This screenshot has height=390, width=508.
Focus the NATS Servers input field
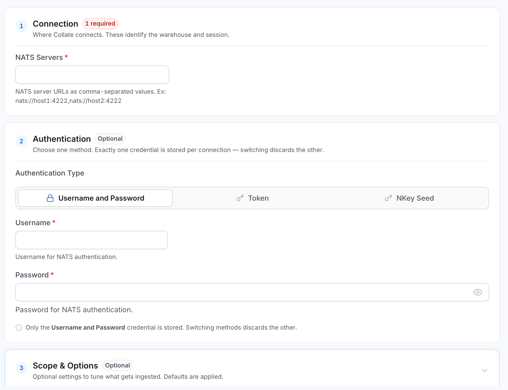click(92, 75)
